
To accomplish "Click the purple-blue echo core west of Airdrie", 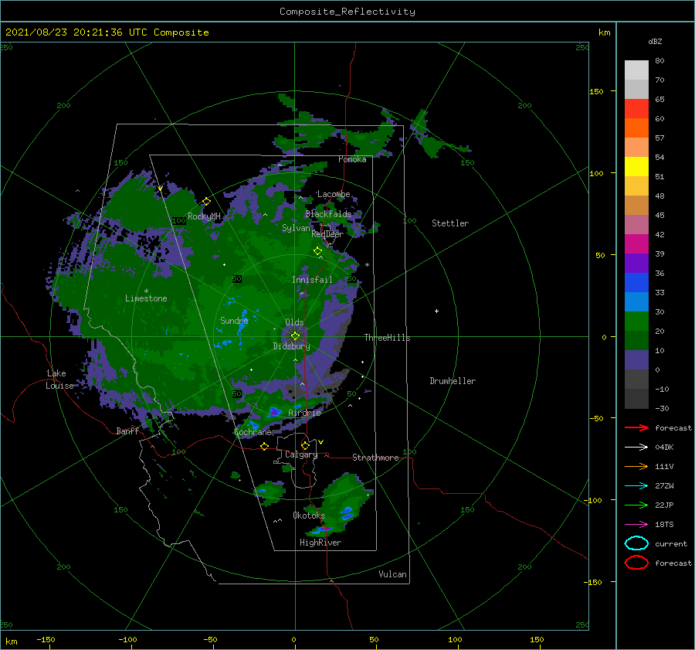I will point(274,412).
